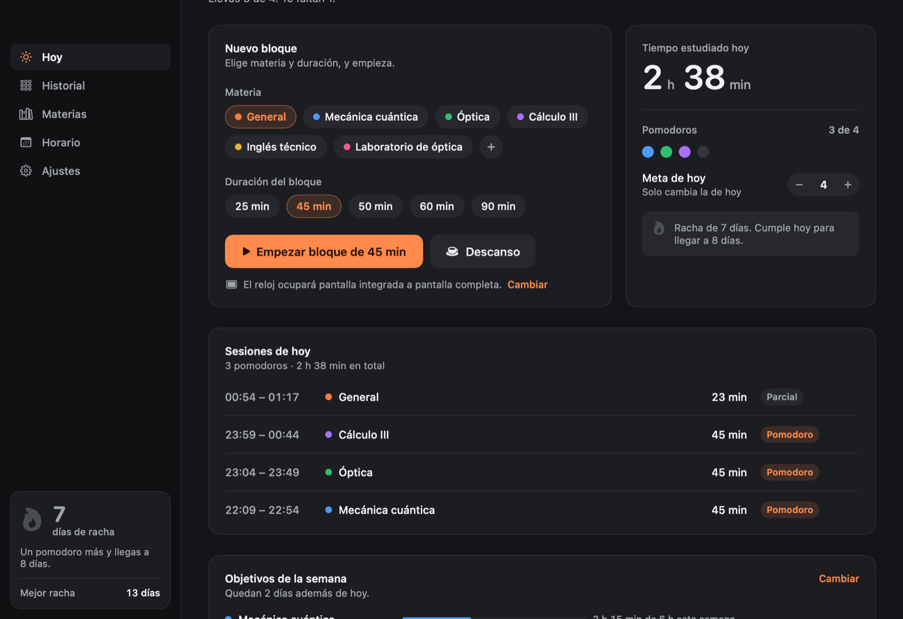This screenshot has height=619, width=903.
Task: Click the empty gray pomodoro dot
Action: [703, 152]
